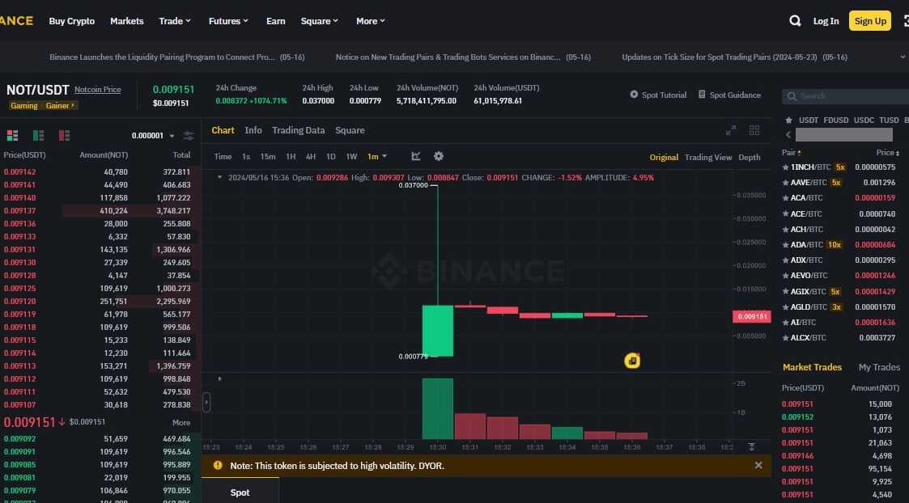Switch to My Trades tab
This screenshot has width=909, height=503.
[879, 367]
